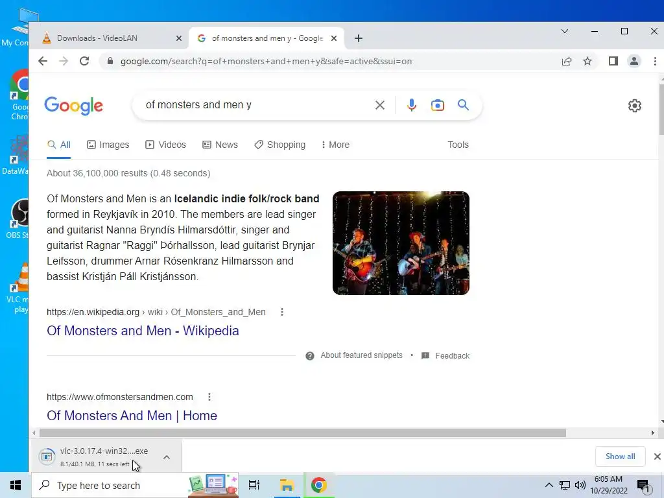Click the Chrome taskbar icon

[319, 485]
